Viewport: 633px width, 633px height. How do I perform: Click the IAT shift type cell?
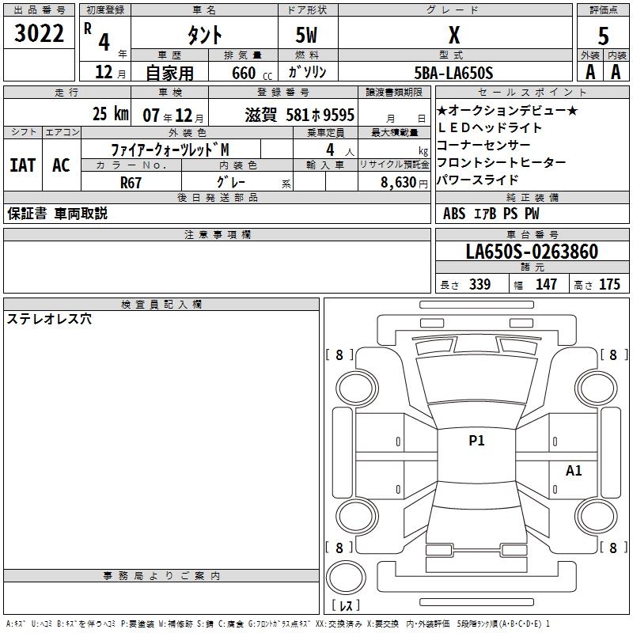23,165
